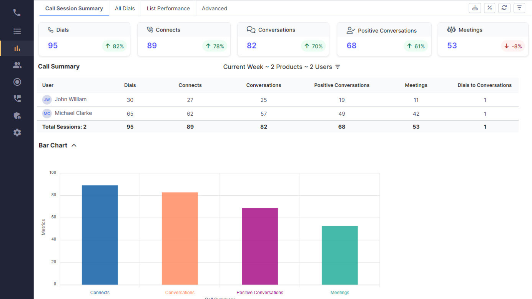Toggle the percentage view icon
Image resolution: width=532 pixels, height=299 pixels.
(x=489, y=8)
